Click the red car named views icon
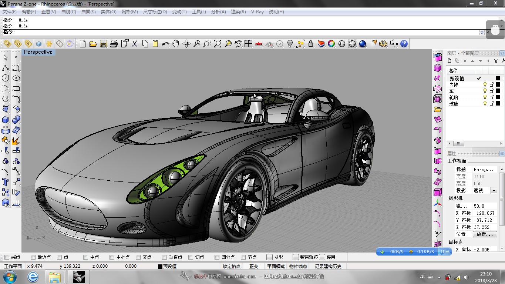505x284 pixels. coord(259,44)
